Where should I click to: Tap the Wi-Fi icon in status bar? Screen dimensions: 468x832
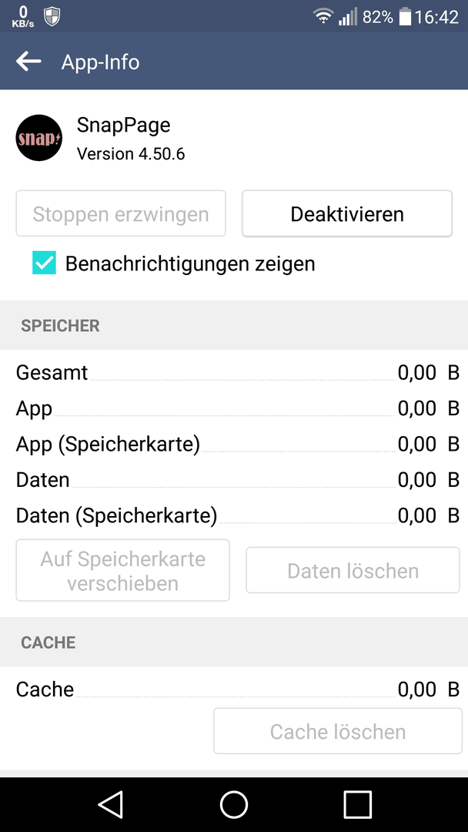[323, 16]
